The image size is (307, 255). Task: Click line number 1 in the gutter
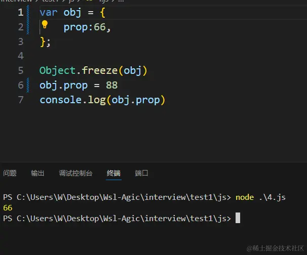21,12
